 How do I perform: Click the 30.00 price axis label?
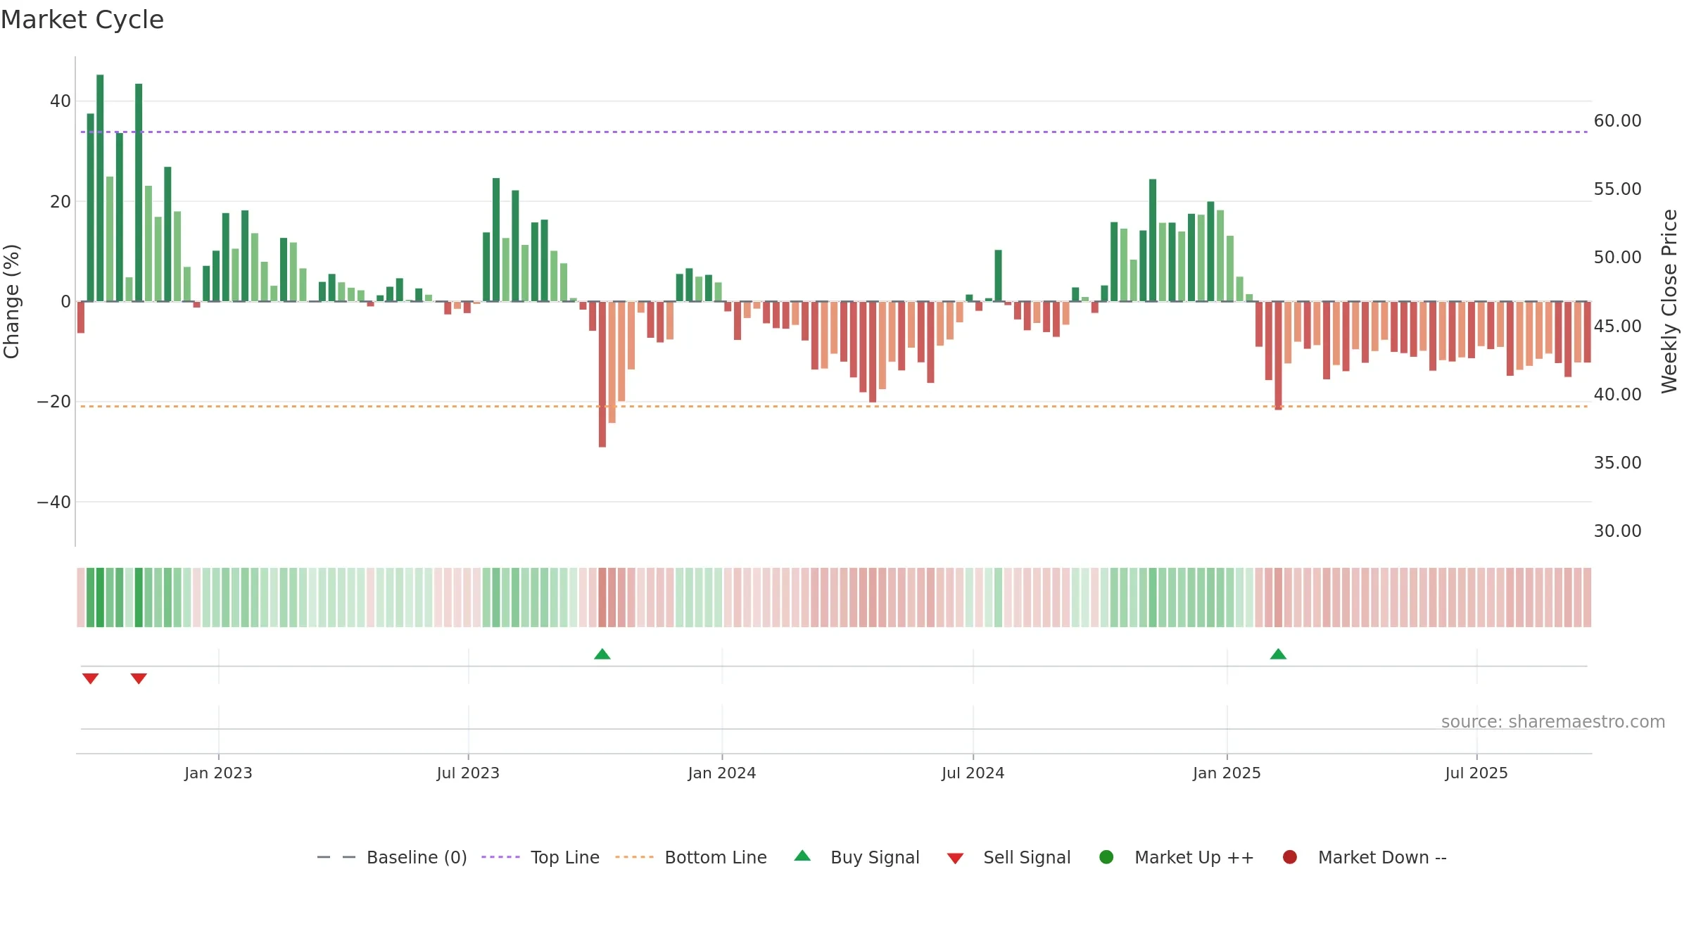tap(1617, 531)
